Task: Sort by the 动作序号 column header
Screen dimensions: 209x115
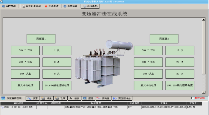Action: point(134,103)
